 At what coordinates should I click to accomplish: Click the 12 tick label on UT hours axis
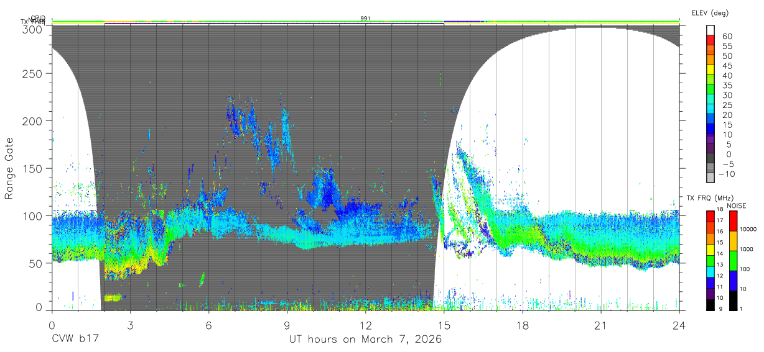[x=366, y=325]
